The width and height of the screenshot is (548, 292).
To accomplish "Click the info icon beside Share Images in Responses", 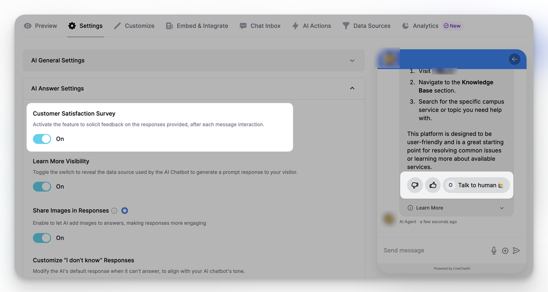I will (114, 210).
